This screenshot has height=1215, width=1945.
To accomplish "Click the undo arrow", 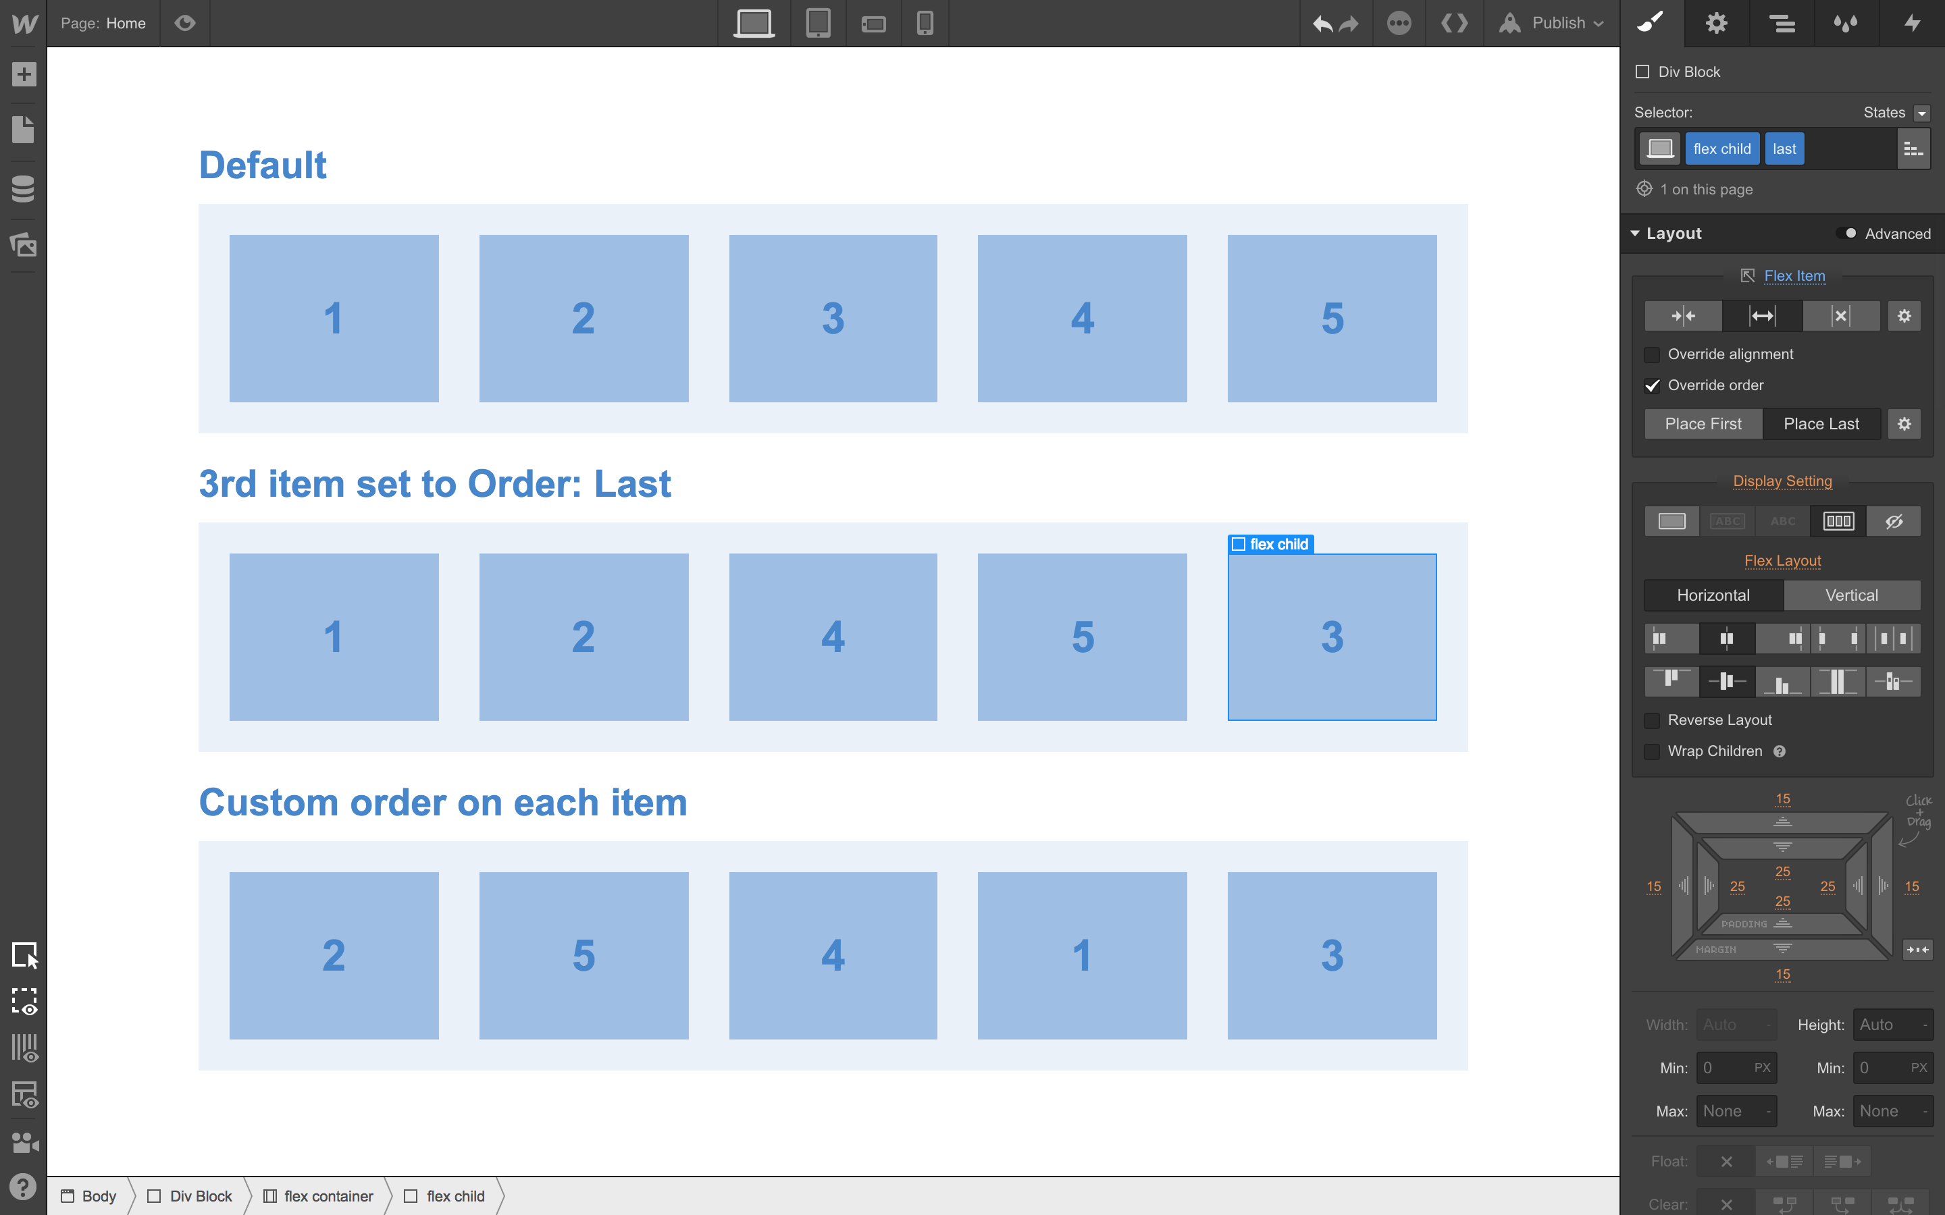I will [x=1321, y=24].
